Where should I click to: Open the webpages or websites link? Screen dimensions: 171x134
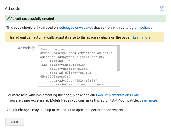(76, 28)
